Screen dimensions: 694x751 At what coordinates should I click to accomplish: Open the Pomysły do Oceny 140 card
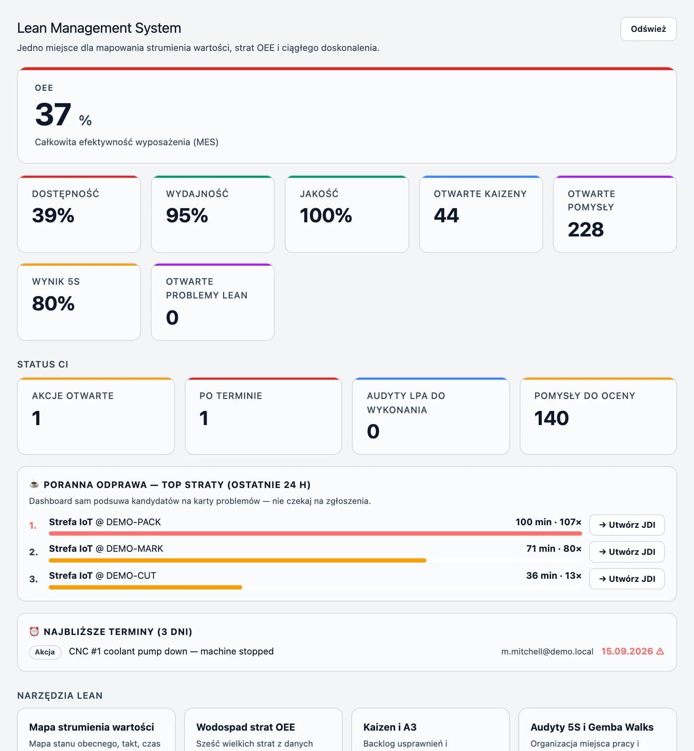pyautogui.click(x=598, y=416)
